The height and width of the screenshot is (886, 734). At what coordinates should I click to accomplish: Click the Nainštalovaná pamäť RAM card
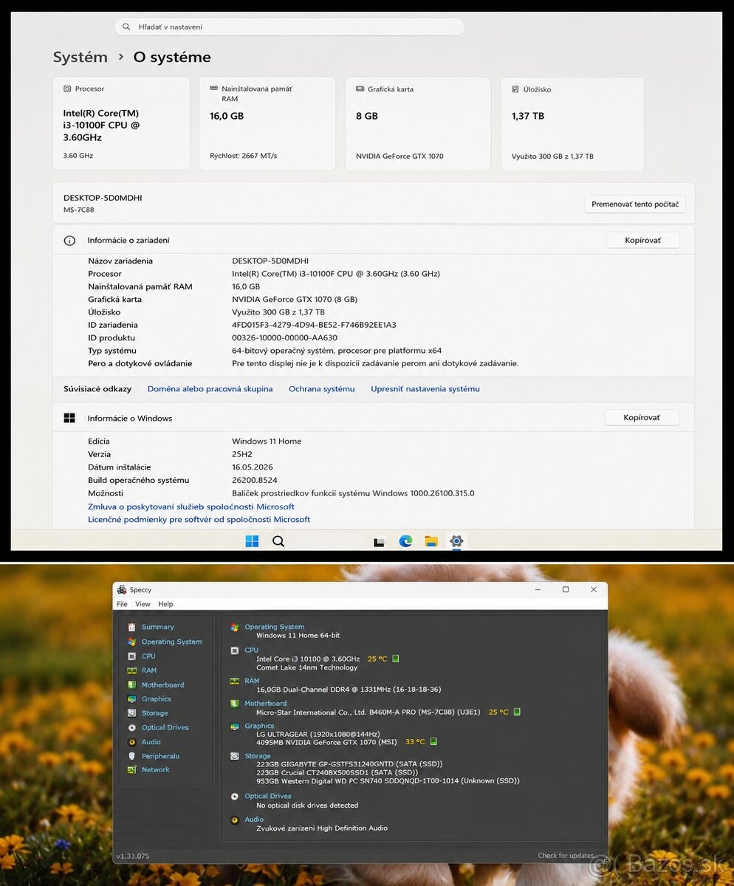(x=267, y=123)
